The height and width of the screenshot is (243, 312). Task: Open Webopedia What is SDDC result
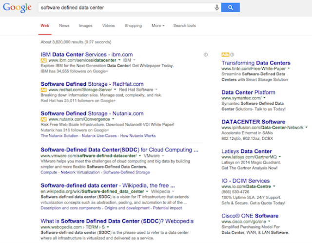117,221
